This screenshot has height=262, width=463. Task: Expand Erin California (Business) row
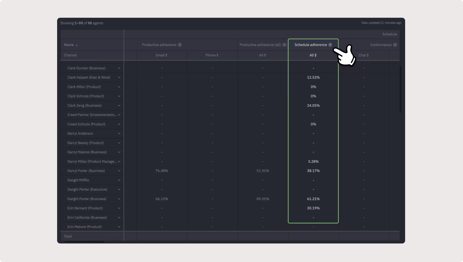click(x=119, y=218)
